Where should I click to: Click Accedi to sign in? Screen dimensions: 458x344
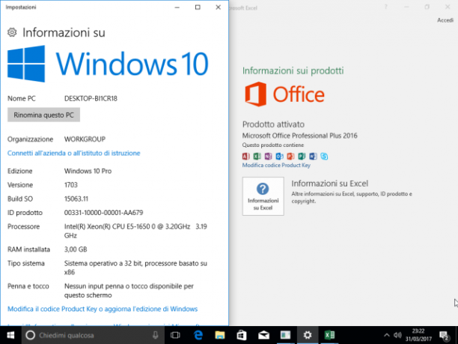[x=445, y=20]
